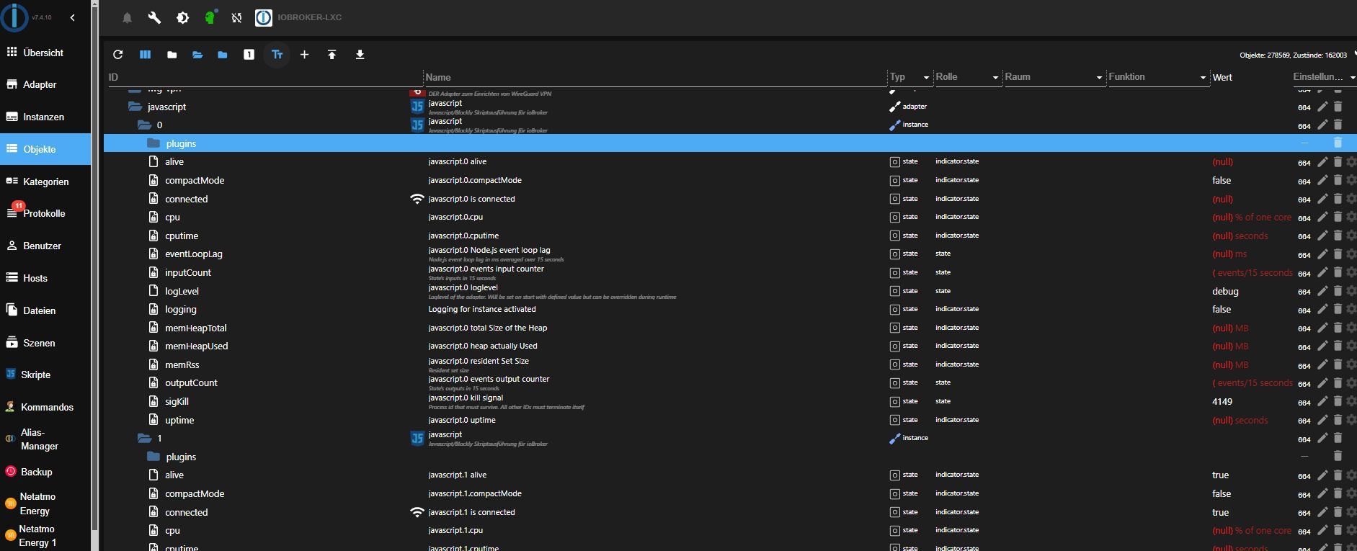
Task: Open custom settings gear for memRss
Action: tap(1351, 364)
